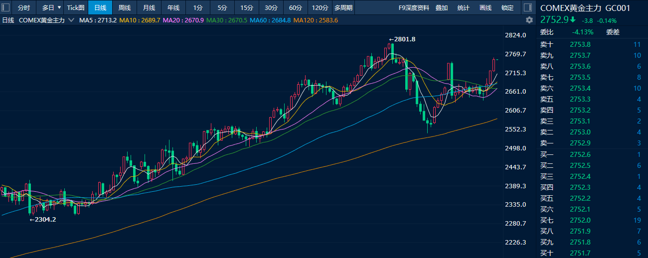The height and width of the screenshot is (258, 648).
Task: Expand the COMEX黄金主力 chart selector chevron
Action: (71, 20)
